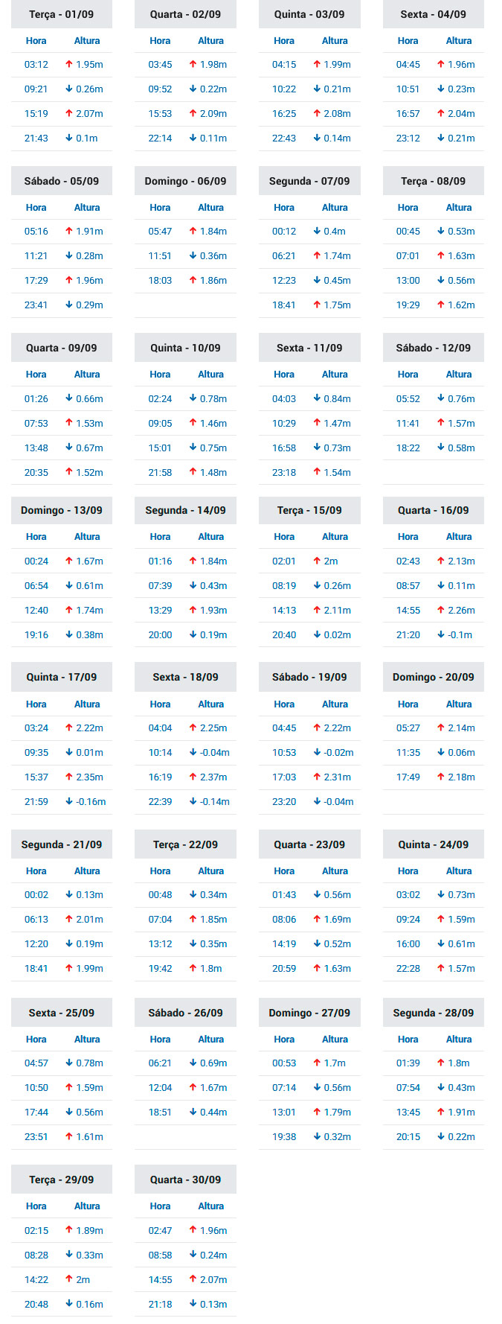Click the 18:51 row in Sábado 26/09
This screenshot has width=502, height=1324.
click(x=185, y=1112)
